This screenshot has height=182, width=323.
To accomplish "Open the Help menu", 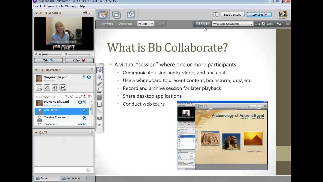I will coord(82,6).
